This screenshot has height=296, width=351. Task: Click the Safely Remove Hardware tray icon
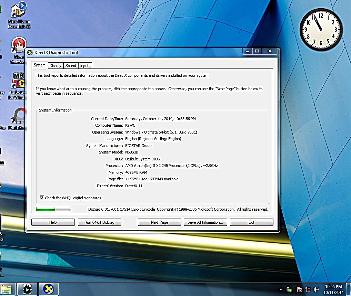(289, 290)
